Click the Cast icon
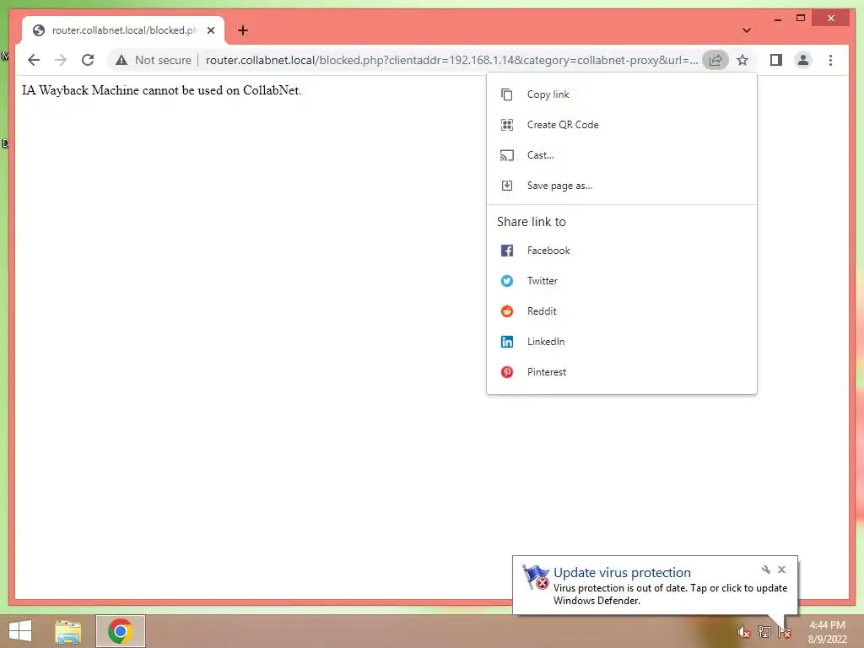 click(x=507, y=155)
